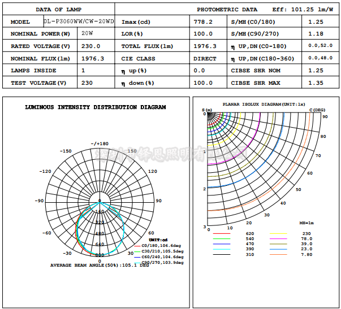Click the 'UNIT:cd' label
Image resolution: width=341 pixels, height=309 pixels.
158,240
